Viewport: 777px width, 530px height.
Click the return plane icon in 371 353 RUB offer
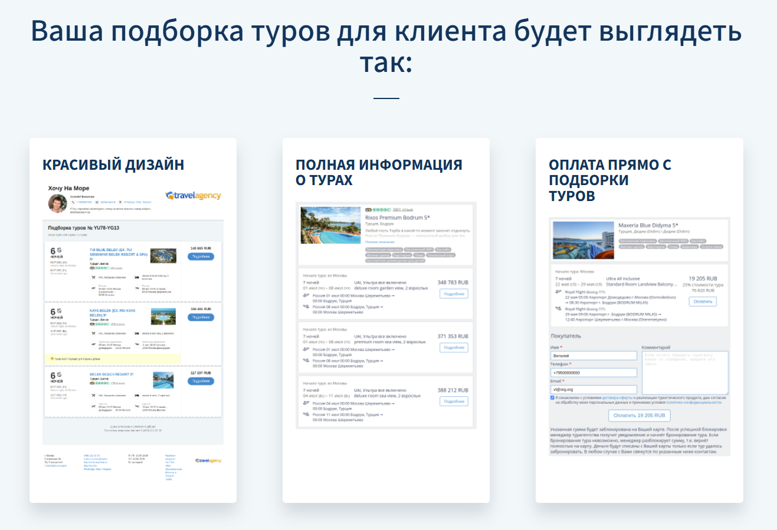(306, 360)
